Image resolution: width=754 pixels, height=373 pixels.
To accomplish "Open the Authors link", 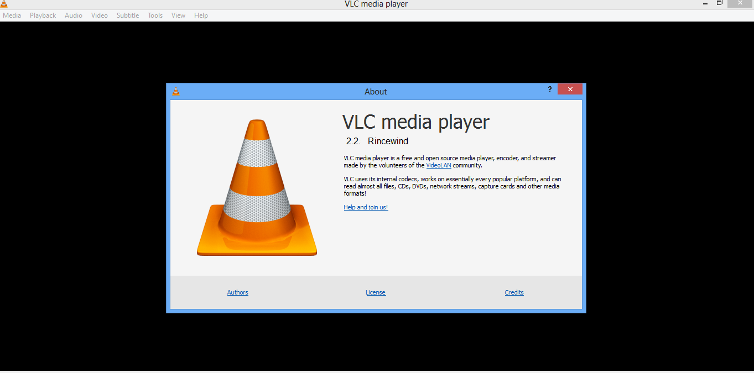I will click(x=238, y=292).
